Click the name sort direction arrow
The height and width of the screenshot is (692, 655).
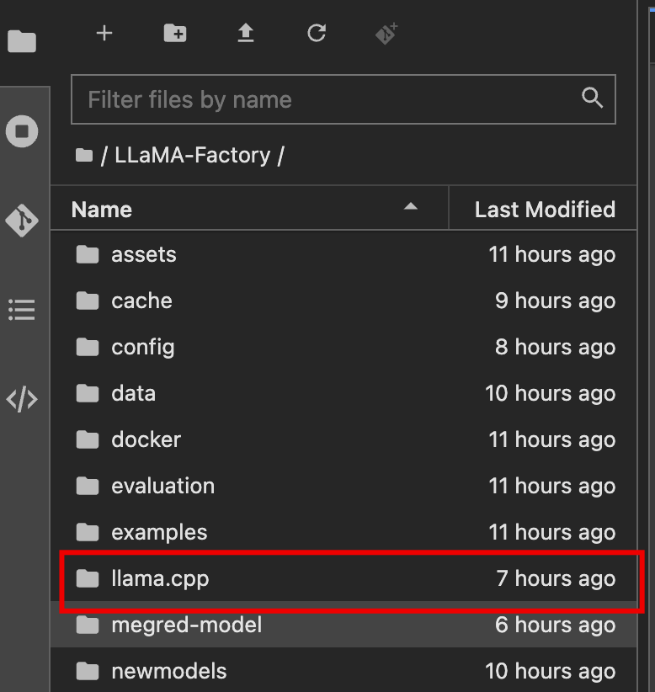pyautogui.click(x=411, y=206)
